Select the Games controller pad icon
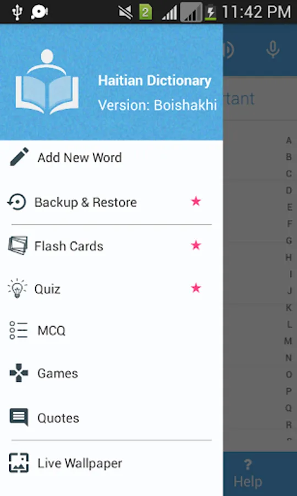Image resolution: width=297 pixels, height=496 pixels. [x=19, y=373]
